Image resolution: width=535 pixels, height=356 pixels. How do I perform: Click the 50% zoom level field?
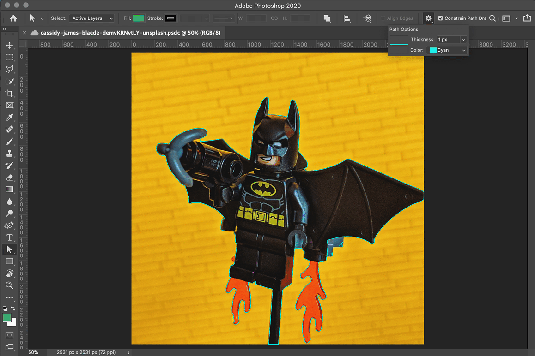pyautogui.click(x=33, y=352)
